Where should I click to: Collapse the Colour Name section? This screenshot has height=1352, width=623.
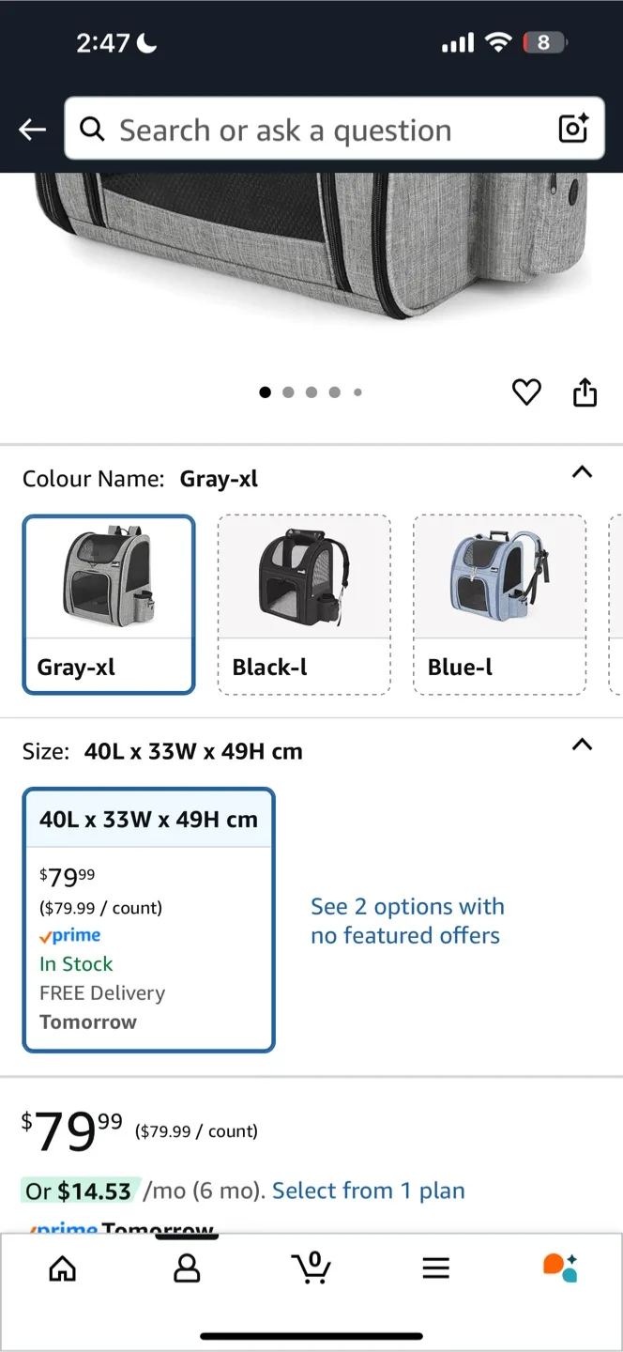pos(583,472)
